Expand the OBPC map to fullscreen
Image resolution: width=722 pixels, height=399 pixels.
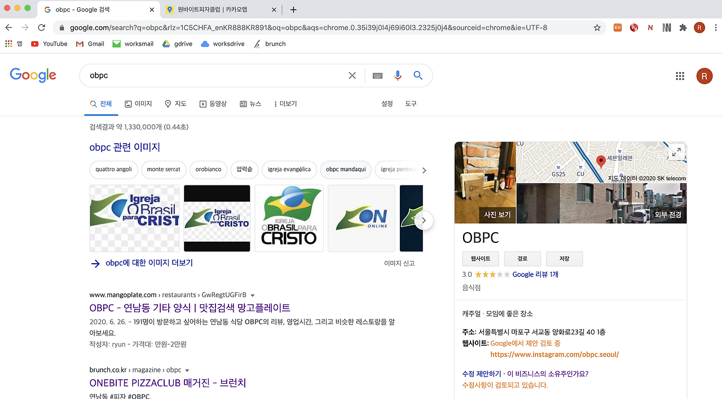point(676,152)
